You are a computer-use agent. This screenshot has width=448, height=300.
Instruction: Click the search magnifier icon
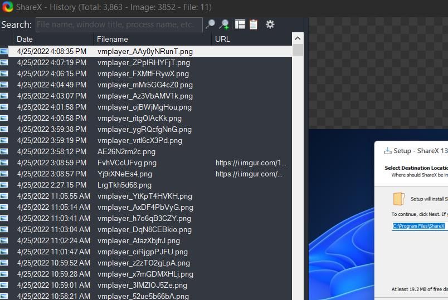coord(211,24)
